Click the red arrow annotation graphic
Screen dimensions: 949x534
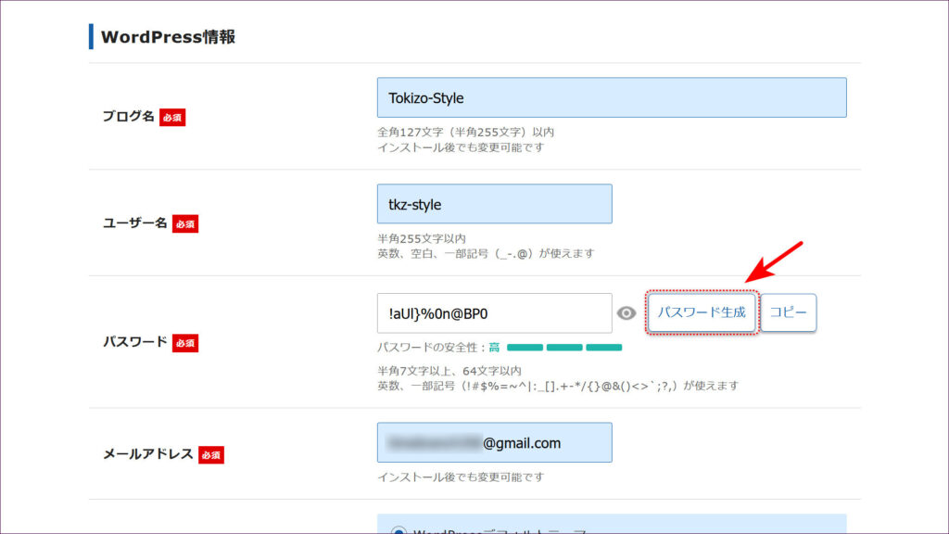pos(775,262)
